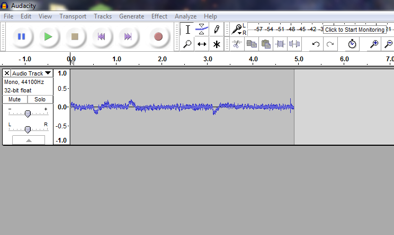Open the Transport menu
394x235 pixels.
73,16
